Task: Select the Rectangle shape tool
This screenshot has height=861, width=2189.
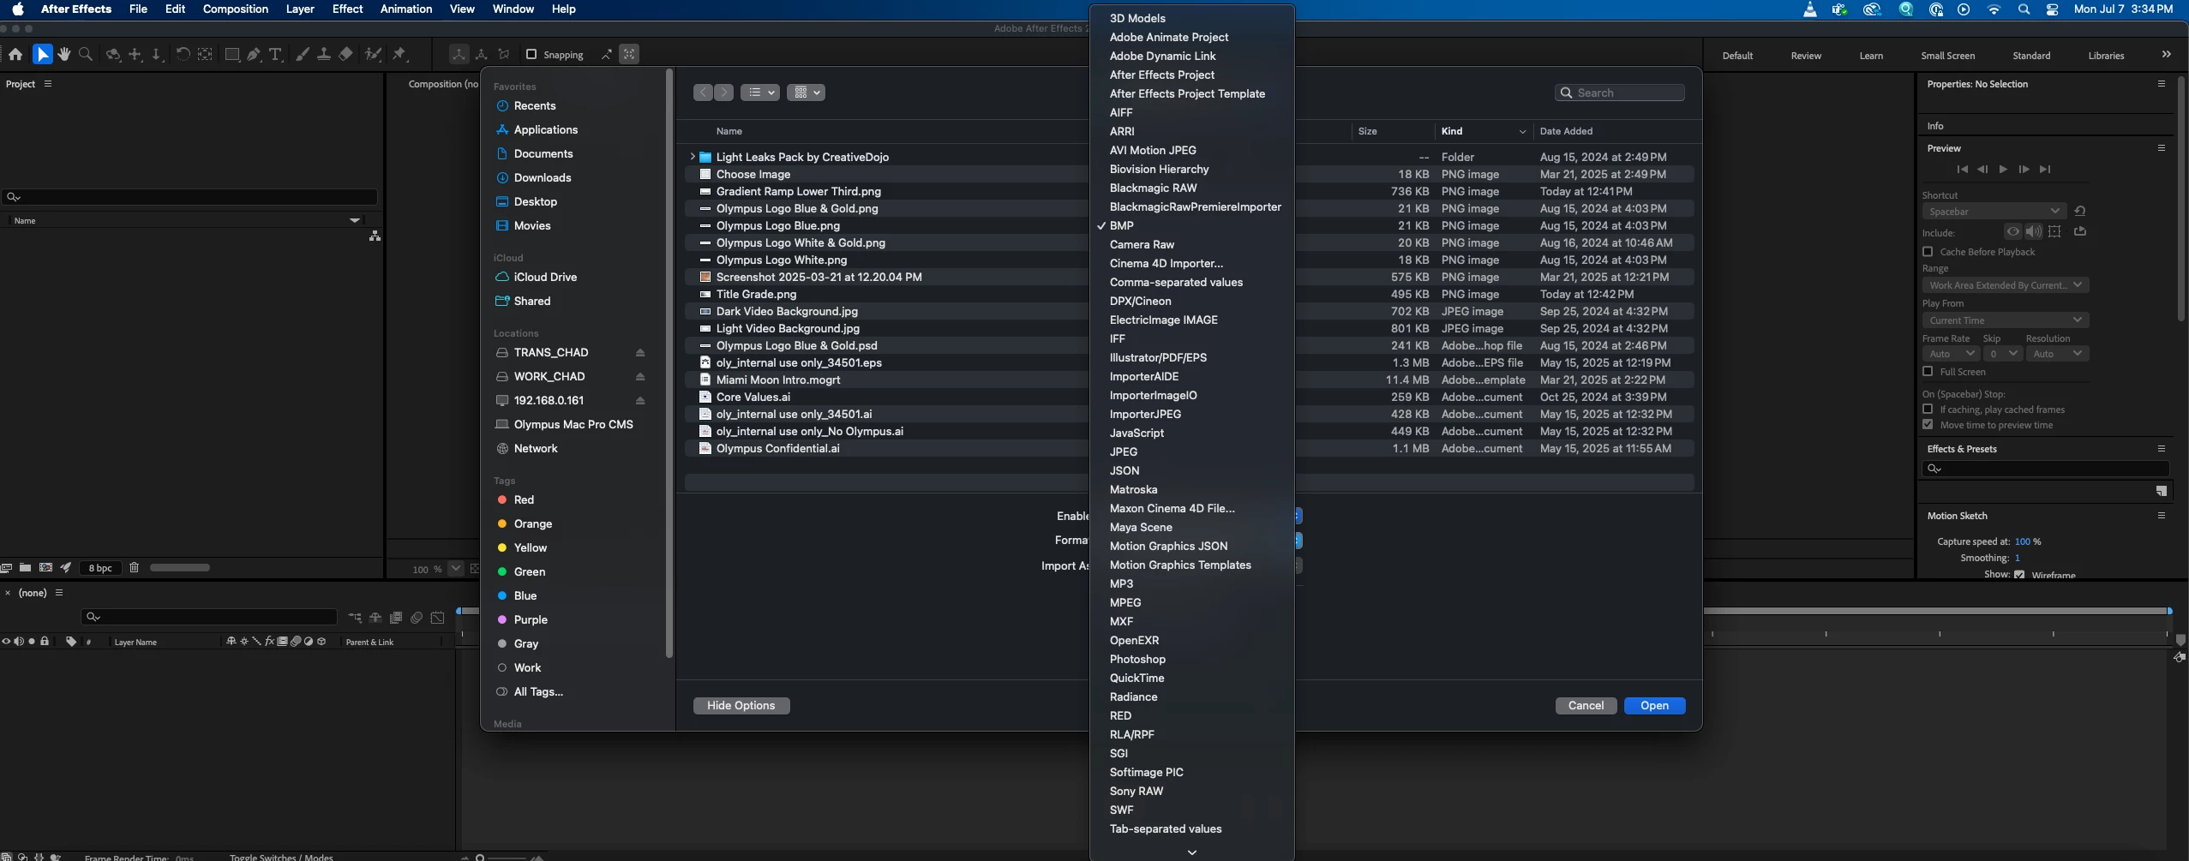Action: (231, 55)
